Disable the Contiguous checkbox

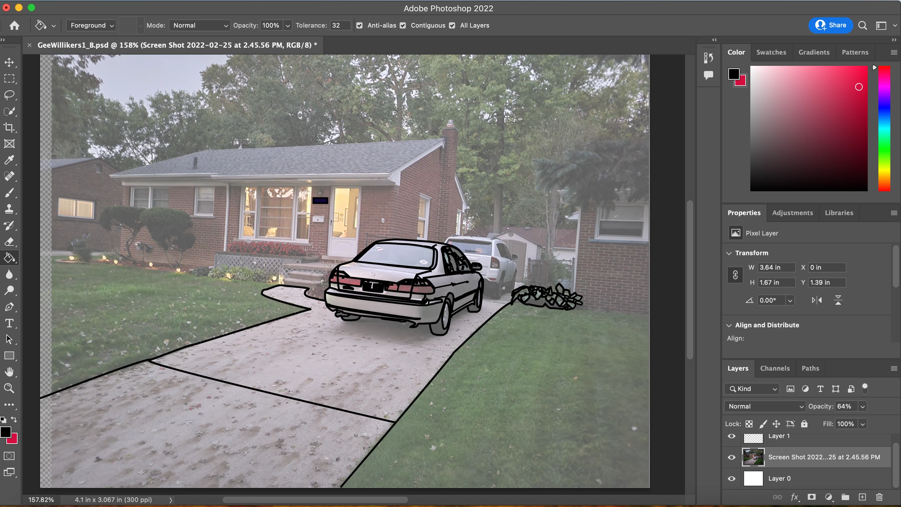403,25
